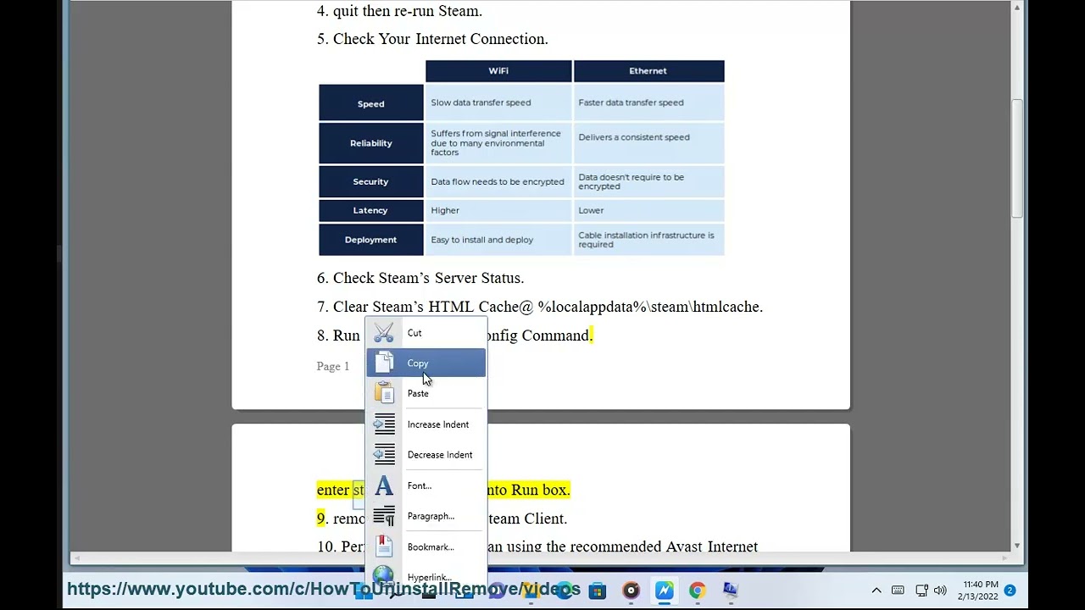Select Copy in the context menu
1085x610 pixels.
(426, 363)
